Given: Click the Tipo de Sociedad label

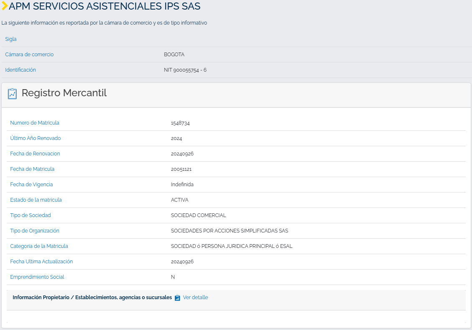Looking at the screenshot, I should (30, 215).
